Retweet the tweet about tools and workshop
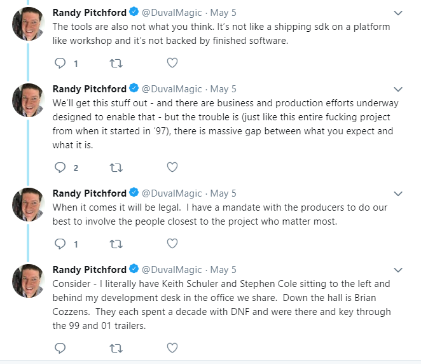Screen dimensions: 421x364 click(x=116, y=64)
